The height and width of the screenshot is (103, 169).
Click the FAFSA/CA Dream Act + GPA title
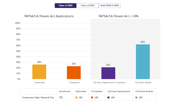[119, 16]
